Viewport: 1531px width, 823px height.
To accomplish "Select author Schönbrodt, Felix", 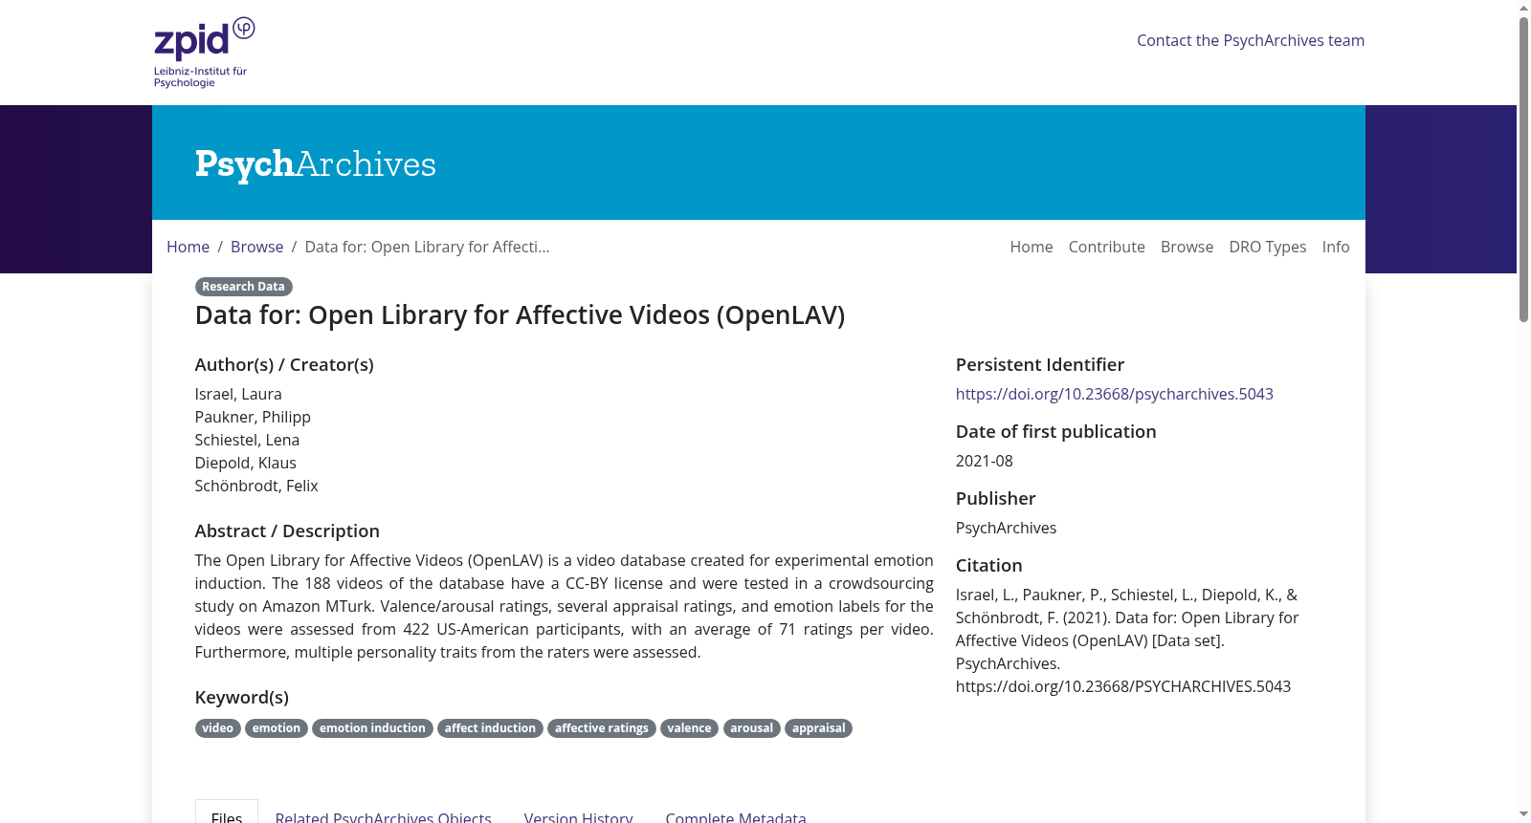I will pos(256,486).
